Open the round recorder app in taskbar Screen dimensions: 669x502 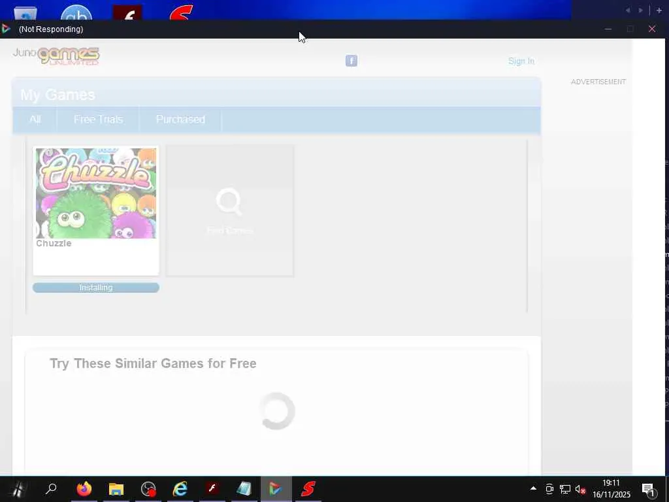148,489
